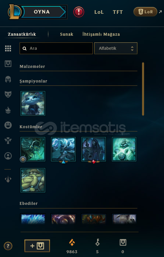The height and width of the screenshot is (257, 164).
Task: Click the red alert notification icon
Action: click(79, 12)
